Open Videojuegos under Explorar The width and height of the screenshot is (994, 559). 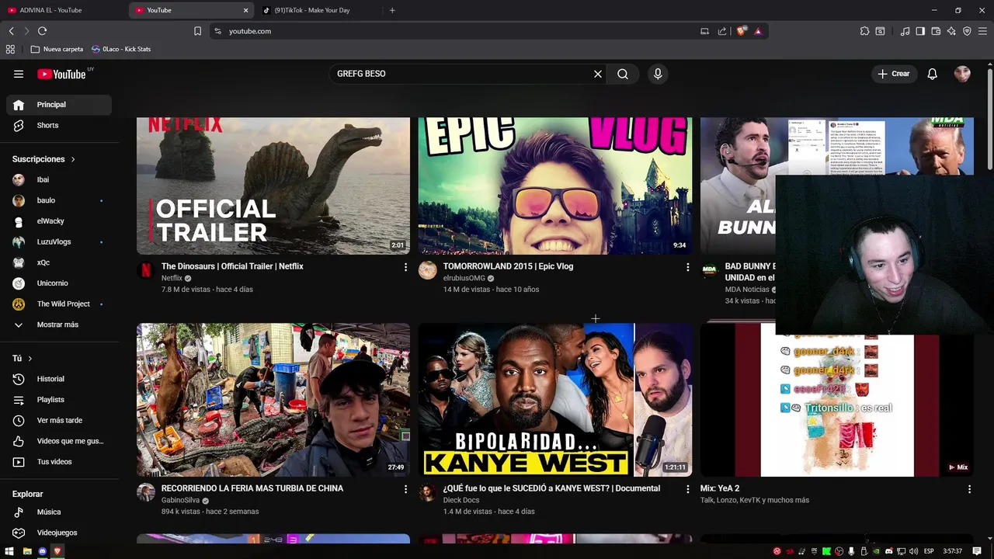[59, 533]
